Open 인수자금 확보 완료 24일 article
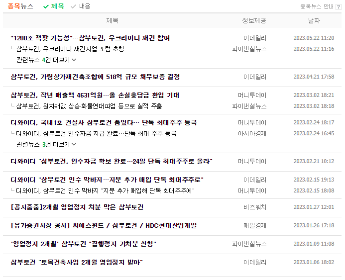The width and height of the screenshot is (345, 280). [112, 161]
